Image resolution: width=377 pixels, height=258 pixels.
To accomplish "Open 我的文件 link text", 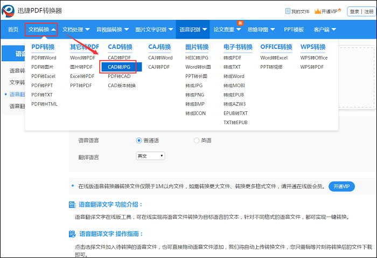I will click(x=301, y=11).
